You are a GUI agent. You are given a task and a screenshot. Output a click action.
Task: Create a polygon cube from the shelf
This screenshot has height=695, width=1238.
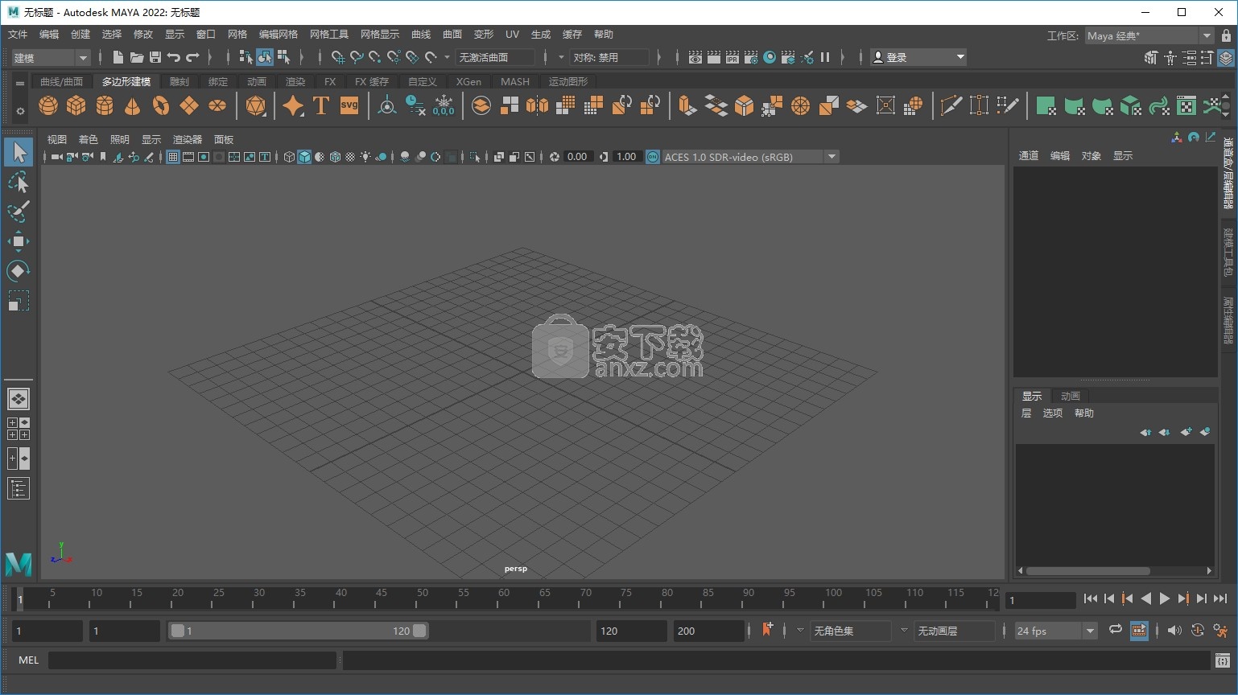(x=76, y=105)
